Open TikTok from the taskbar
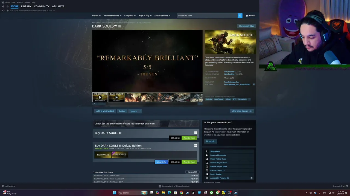 pyautogui.click(x=193, y=193)
